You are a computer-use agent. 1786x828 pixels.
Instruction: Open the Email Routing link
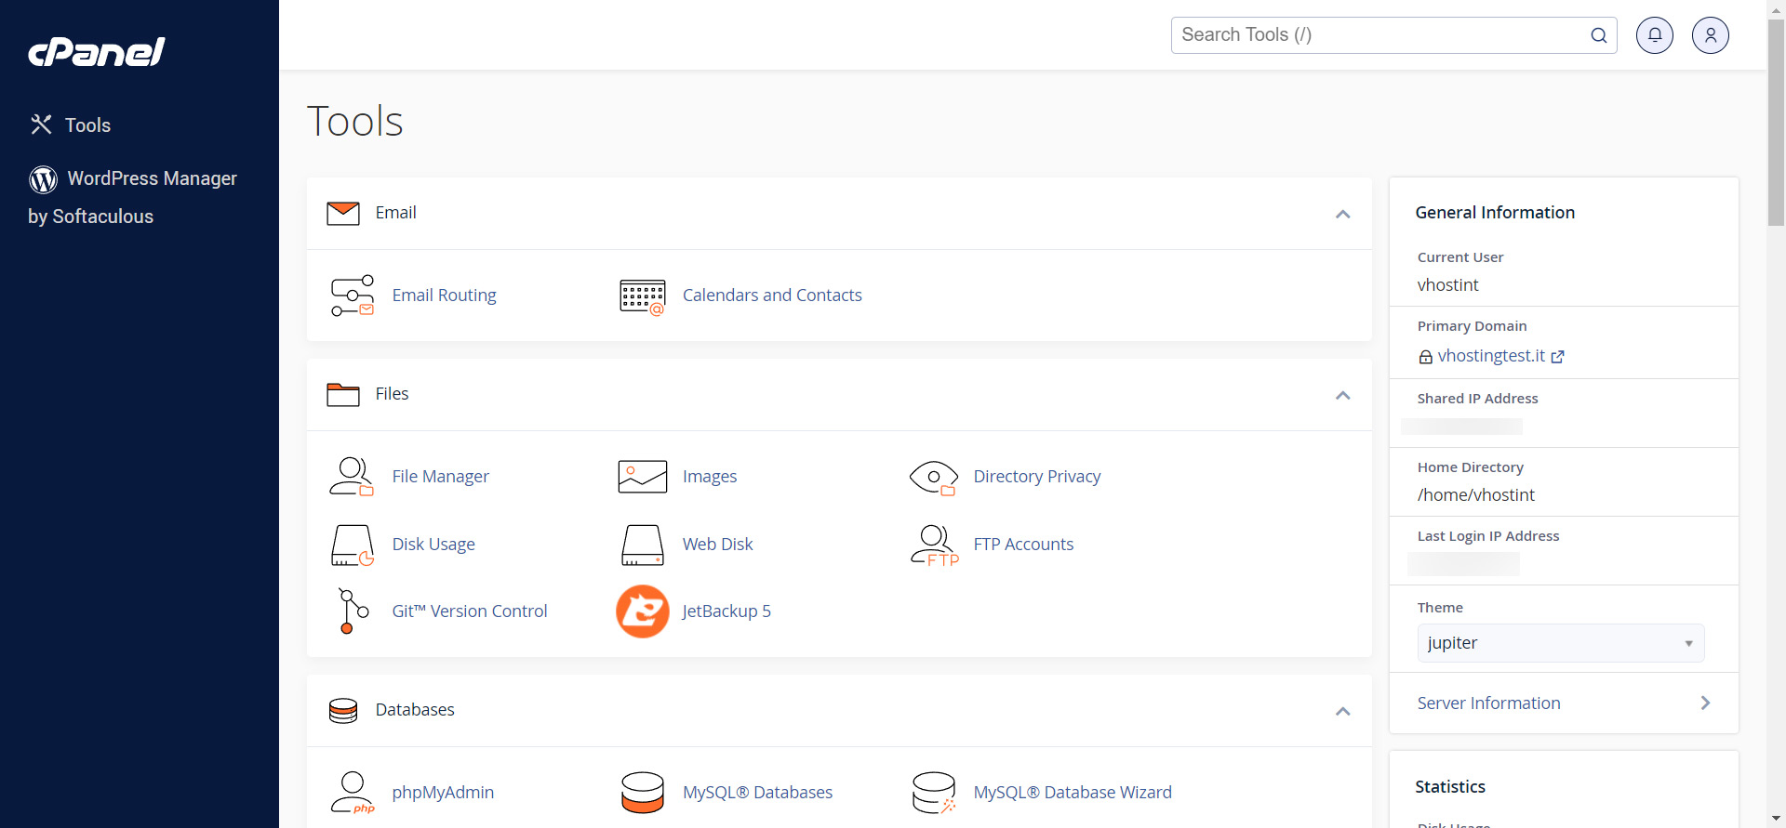[444, 296]
